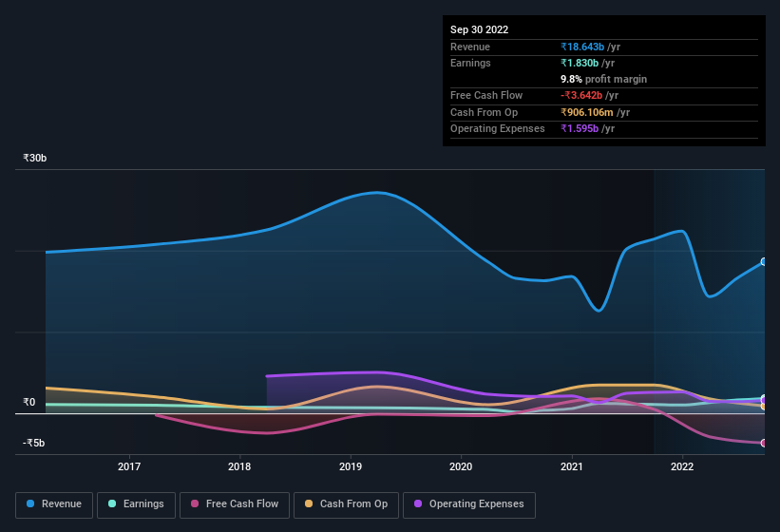This screenshot has height=532, width=780.
Task: Click the blue Revenue legend dot
Action: [30, 503]
